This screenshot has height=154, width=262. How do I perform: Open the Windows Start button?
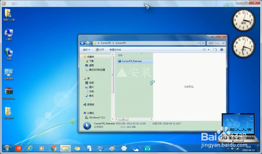pyautogui.click(x=7, y=148)
